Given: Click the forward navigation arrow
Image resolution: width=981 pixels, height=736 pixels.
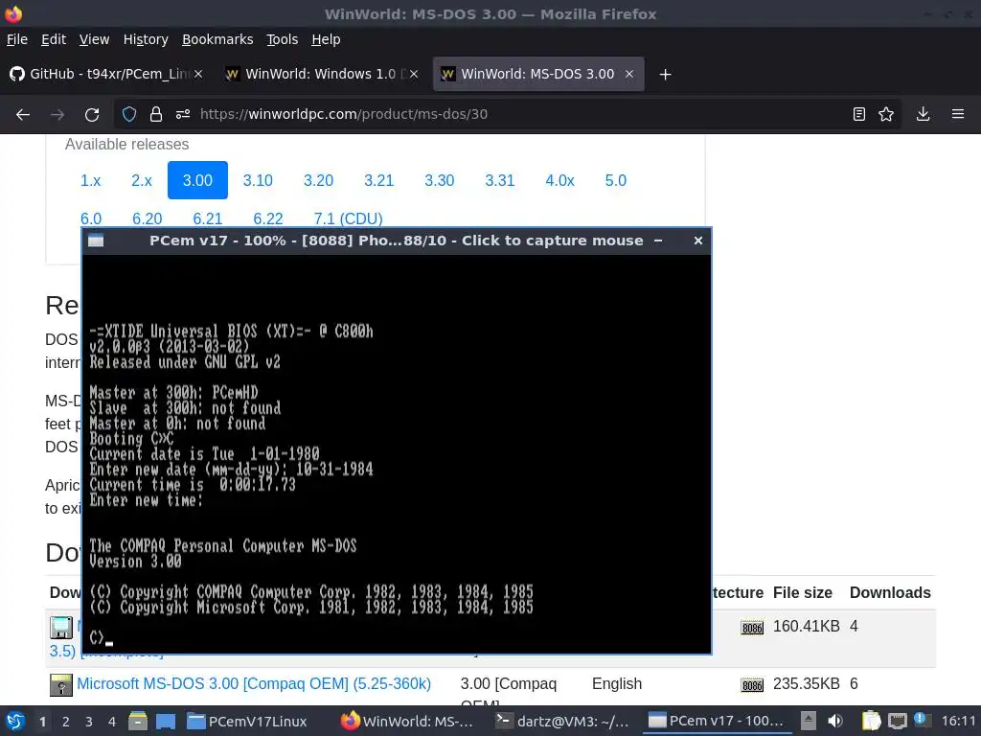Looking at the screenshot, I should tap(57, 114).
